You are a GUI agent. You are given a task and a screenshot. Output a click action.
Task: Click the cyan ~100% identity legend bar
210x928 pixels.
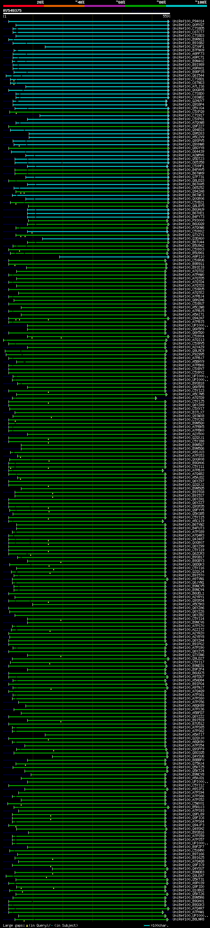click(x=186, y=6)
